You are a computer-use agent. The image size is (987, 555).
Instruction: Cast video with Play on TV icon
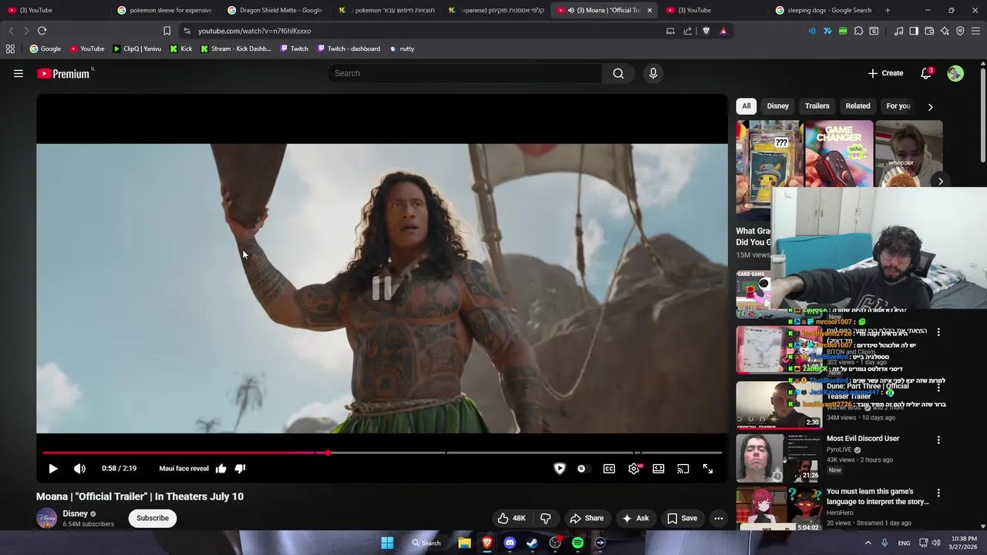click(x=683, y=469)
